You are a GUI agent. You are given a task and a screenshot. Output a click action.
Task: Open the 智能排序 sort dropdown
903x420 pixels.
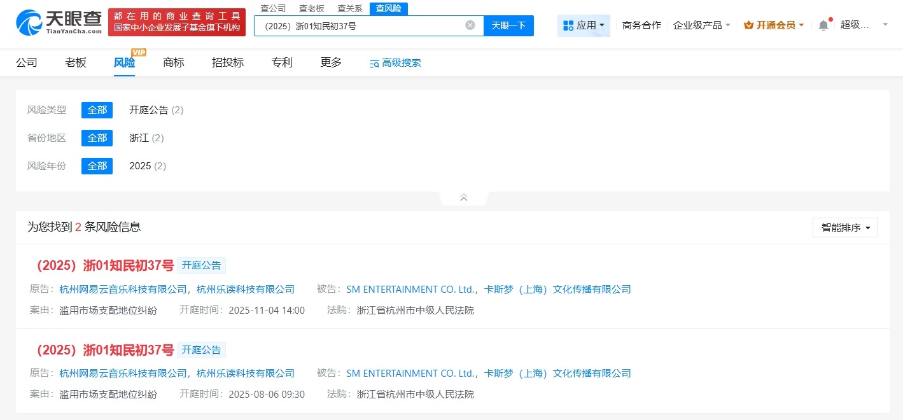click(845, 227)
